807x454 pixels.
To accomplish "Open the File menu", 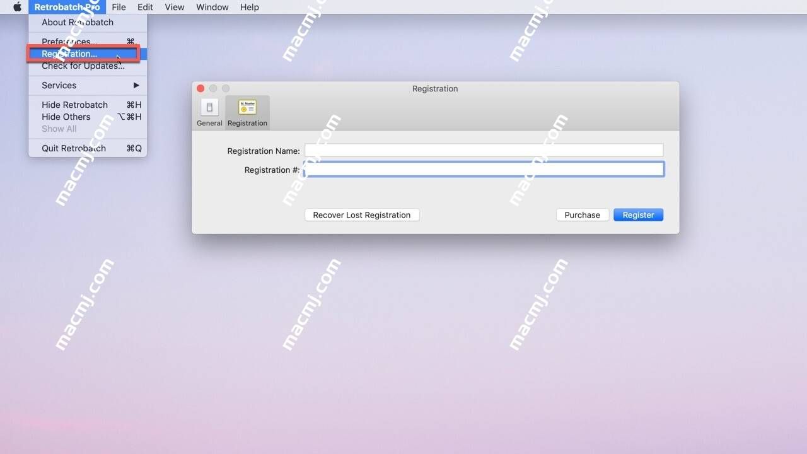I will pos(119,7).
